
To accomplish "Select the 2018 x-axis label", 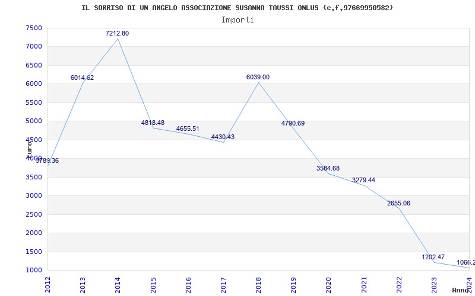I will 258,284.
